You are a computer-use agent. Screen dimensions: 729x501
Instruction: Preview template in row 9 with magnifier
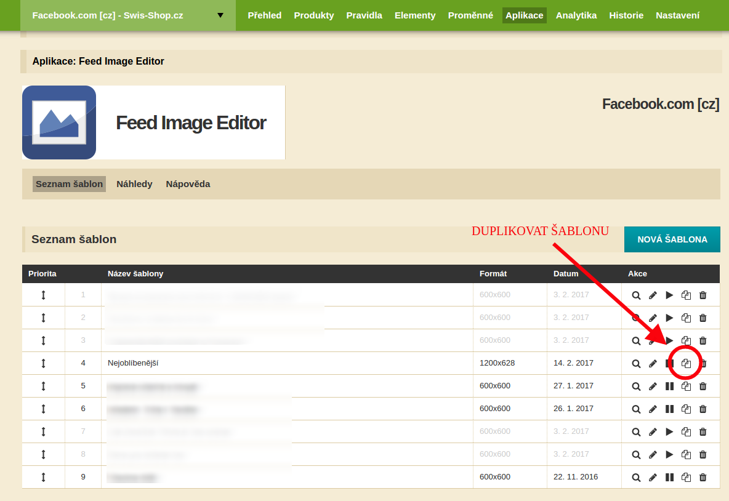(636, 477)
